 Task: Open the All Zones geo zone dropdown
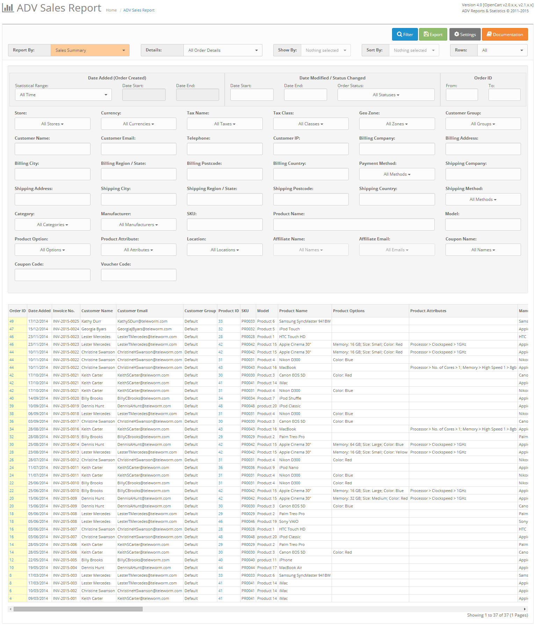tap(397, 124)
